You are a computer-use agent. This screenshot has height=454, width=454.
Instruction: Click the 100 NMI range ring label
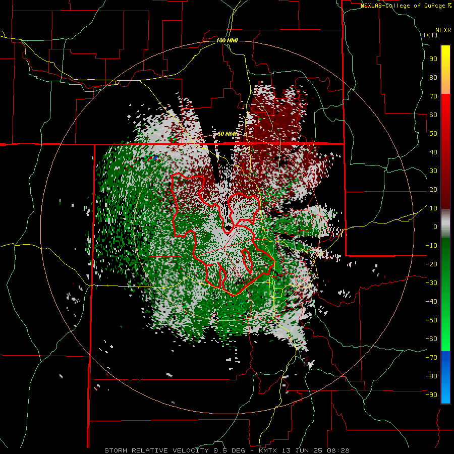pos(227,40)
